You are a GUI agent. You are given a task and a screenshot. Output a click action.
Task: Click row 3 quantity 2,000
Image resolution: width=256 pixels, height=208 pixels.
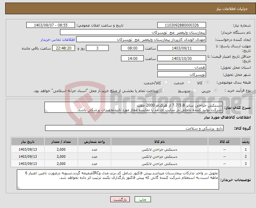click(x=61, y=164)
